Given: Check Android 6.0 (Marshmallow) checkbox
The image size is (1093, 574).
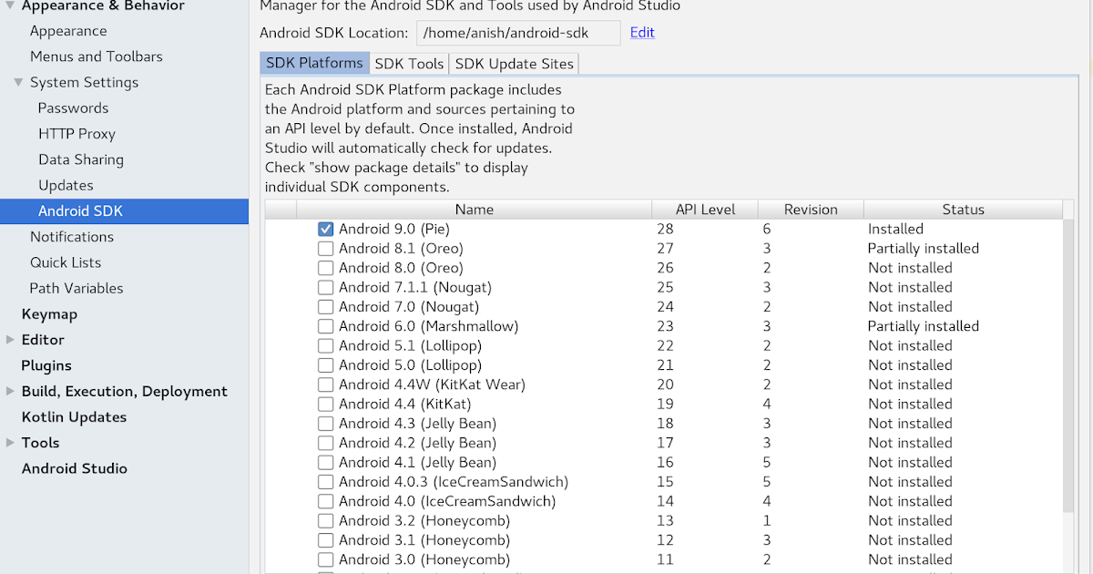Looking at the screenshot, I should coord(325,326).
